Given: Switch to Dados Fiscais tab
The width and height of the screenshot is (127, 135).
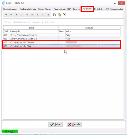Looking at the screenshot, I should pos(45,9).
